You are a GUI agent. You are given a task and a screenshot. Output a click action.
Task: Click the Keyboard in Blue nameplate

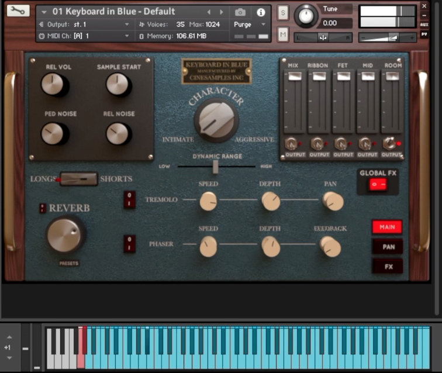[216, 71]
